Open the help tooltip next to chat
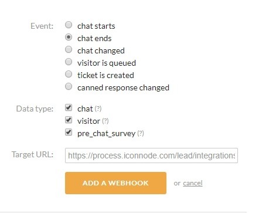The width and height of the screenshot is (269, 213). click(98, 109)
